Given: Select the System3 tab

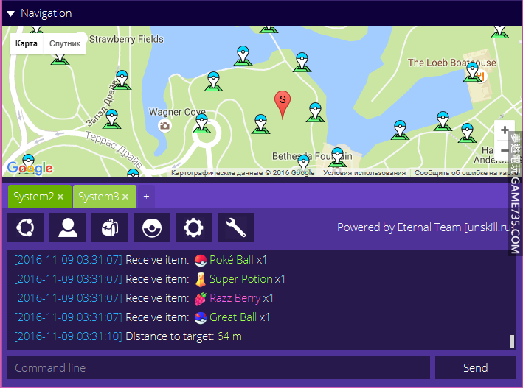Looking at the screenshot, I should click(98, 197).
